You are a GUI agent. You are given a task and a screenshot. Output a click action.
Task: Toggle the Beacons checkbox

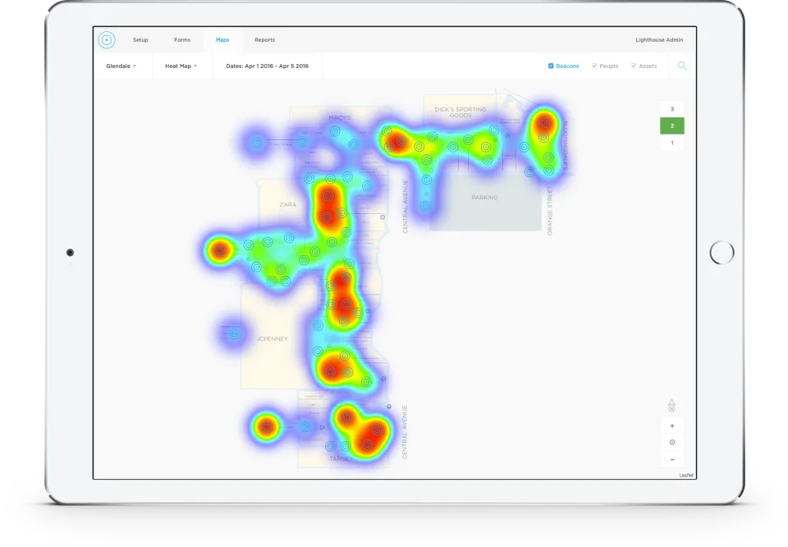coord(551,66)
